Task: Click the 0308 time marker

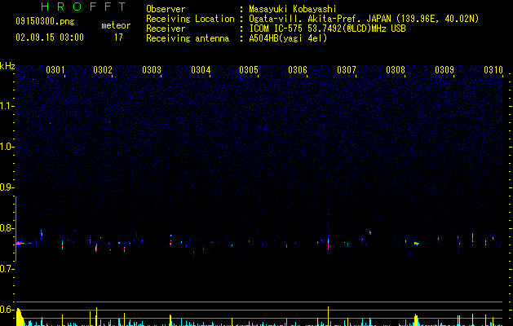Action: 396,70
